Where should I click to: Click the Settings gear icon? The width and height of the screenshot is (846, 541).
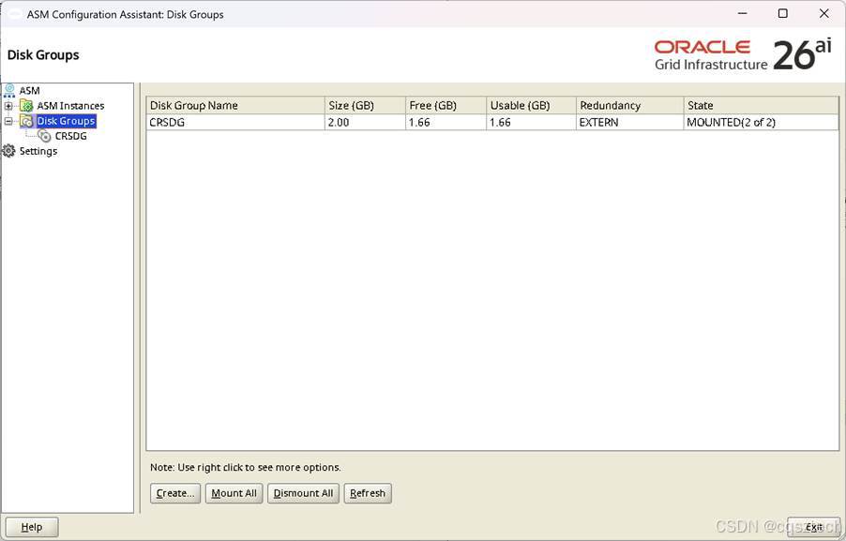[x=9, y=151]
